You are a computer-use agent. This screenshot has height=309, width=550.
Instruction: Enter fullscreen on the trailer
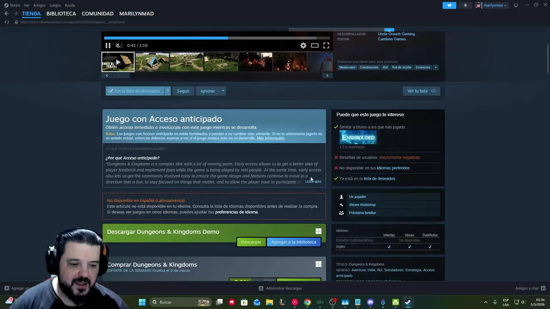(326, 45)
